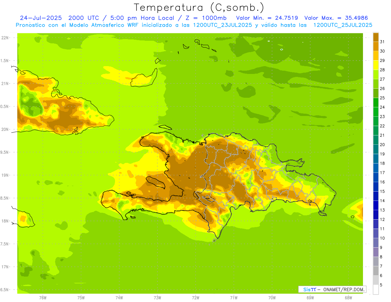Click the '9.5N' latitude tick label
Image resolution: width=391 pixels, height=302 pixels.
5,152
